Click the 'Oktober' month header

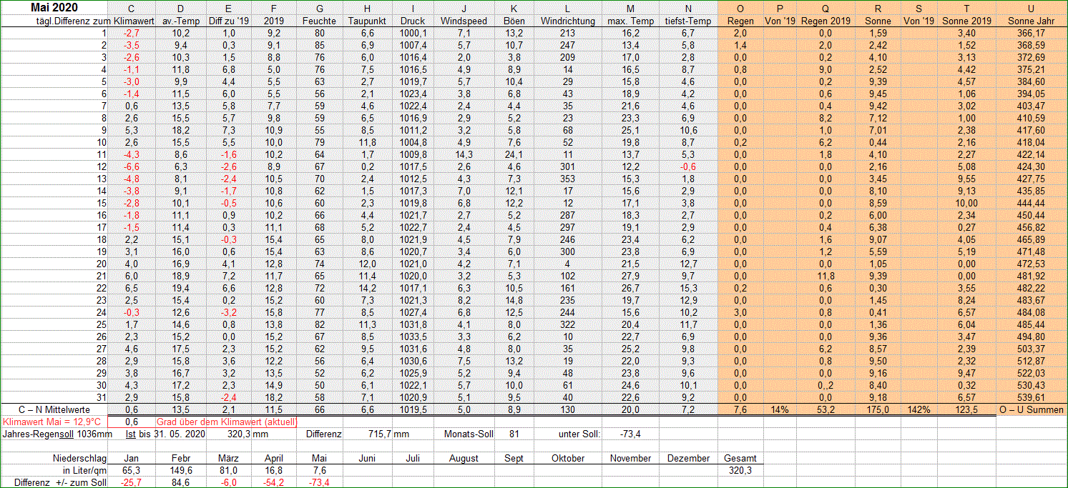click(568, 458)
